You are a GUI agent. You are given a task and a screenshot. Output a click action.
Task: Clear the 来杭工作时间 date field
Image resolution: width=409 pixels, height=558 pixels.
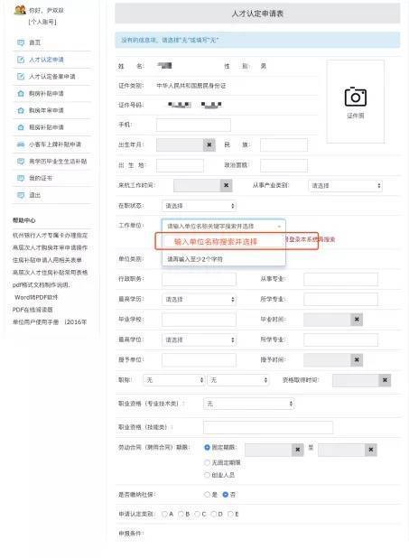pos(226,185)
